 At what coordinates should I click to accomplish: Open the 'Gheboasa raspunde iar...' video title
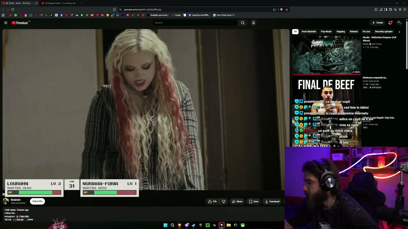click(375, 78)
